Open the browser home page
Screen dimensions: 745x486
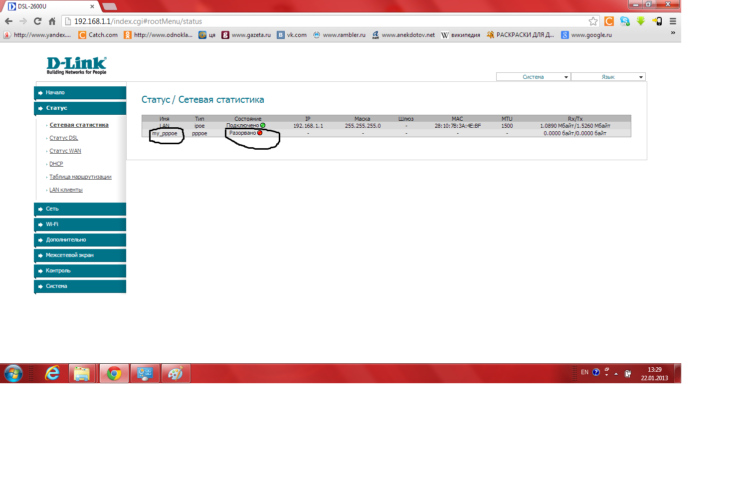pyautogui.click(x=52, y=21)
